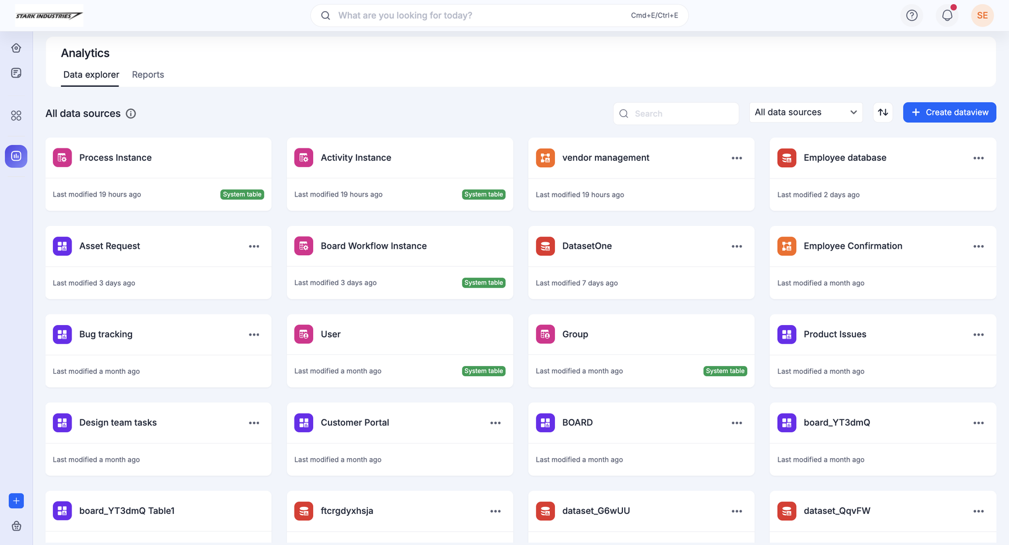The width and height of the screenshot is (1009, 545).
Task: Click the apps grid icon in the sidebar
Action: coord(16,116)
